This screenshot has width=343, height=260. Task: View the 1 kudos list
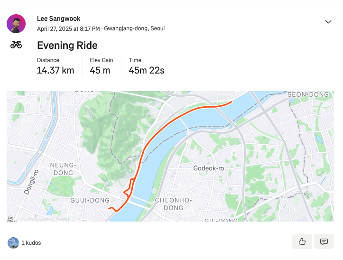click(31, 243)
